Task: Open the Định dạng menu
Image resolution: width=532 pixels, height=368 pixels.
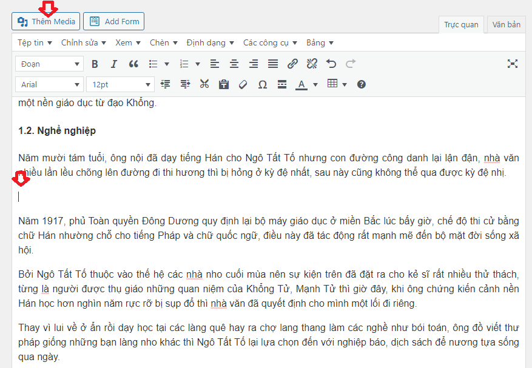Action: click(x=210, y=42)
